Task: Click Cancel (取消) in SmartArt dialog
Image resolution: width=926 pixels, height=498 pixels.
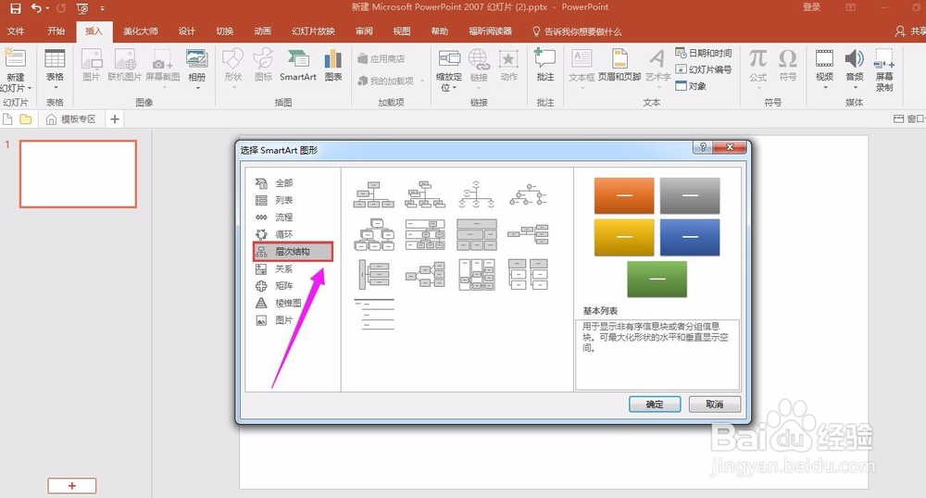Action: pyautogui.click(x=715, y=405)
